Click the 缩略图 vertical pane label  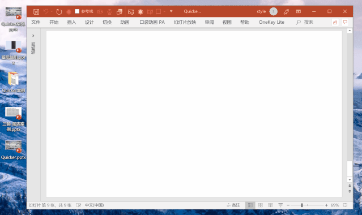point(33,48)
